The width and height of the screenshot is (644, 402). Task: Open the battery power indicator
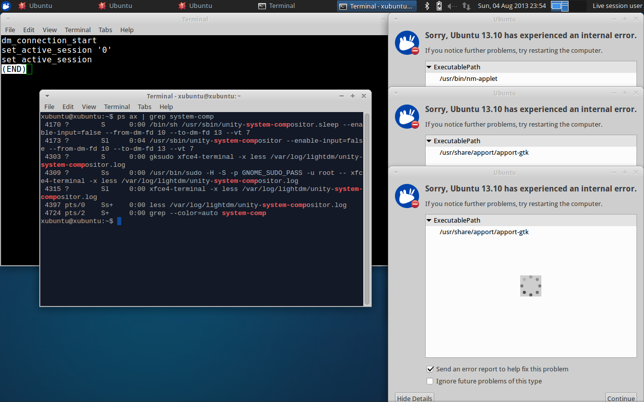click(439, 6)
